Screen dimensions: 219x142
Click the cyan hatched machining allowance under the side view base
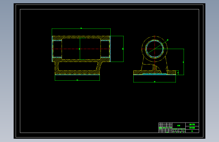(155, 74)
